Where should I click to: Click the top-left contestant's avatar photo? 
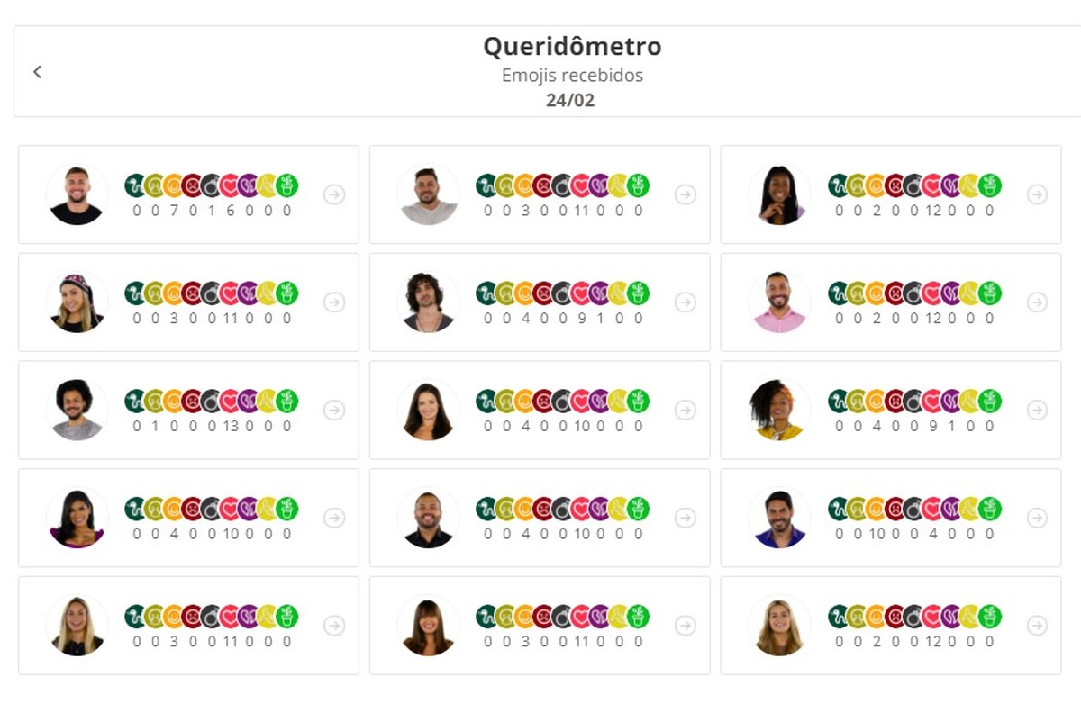[77, 194]
